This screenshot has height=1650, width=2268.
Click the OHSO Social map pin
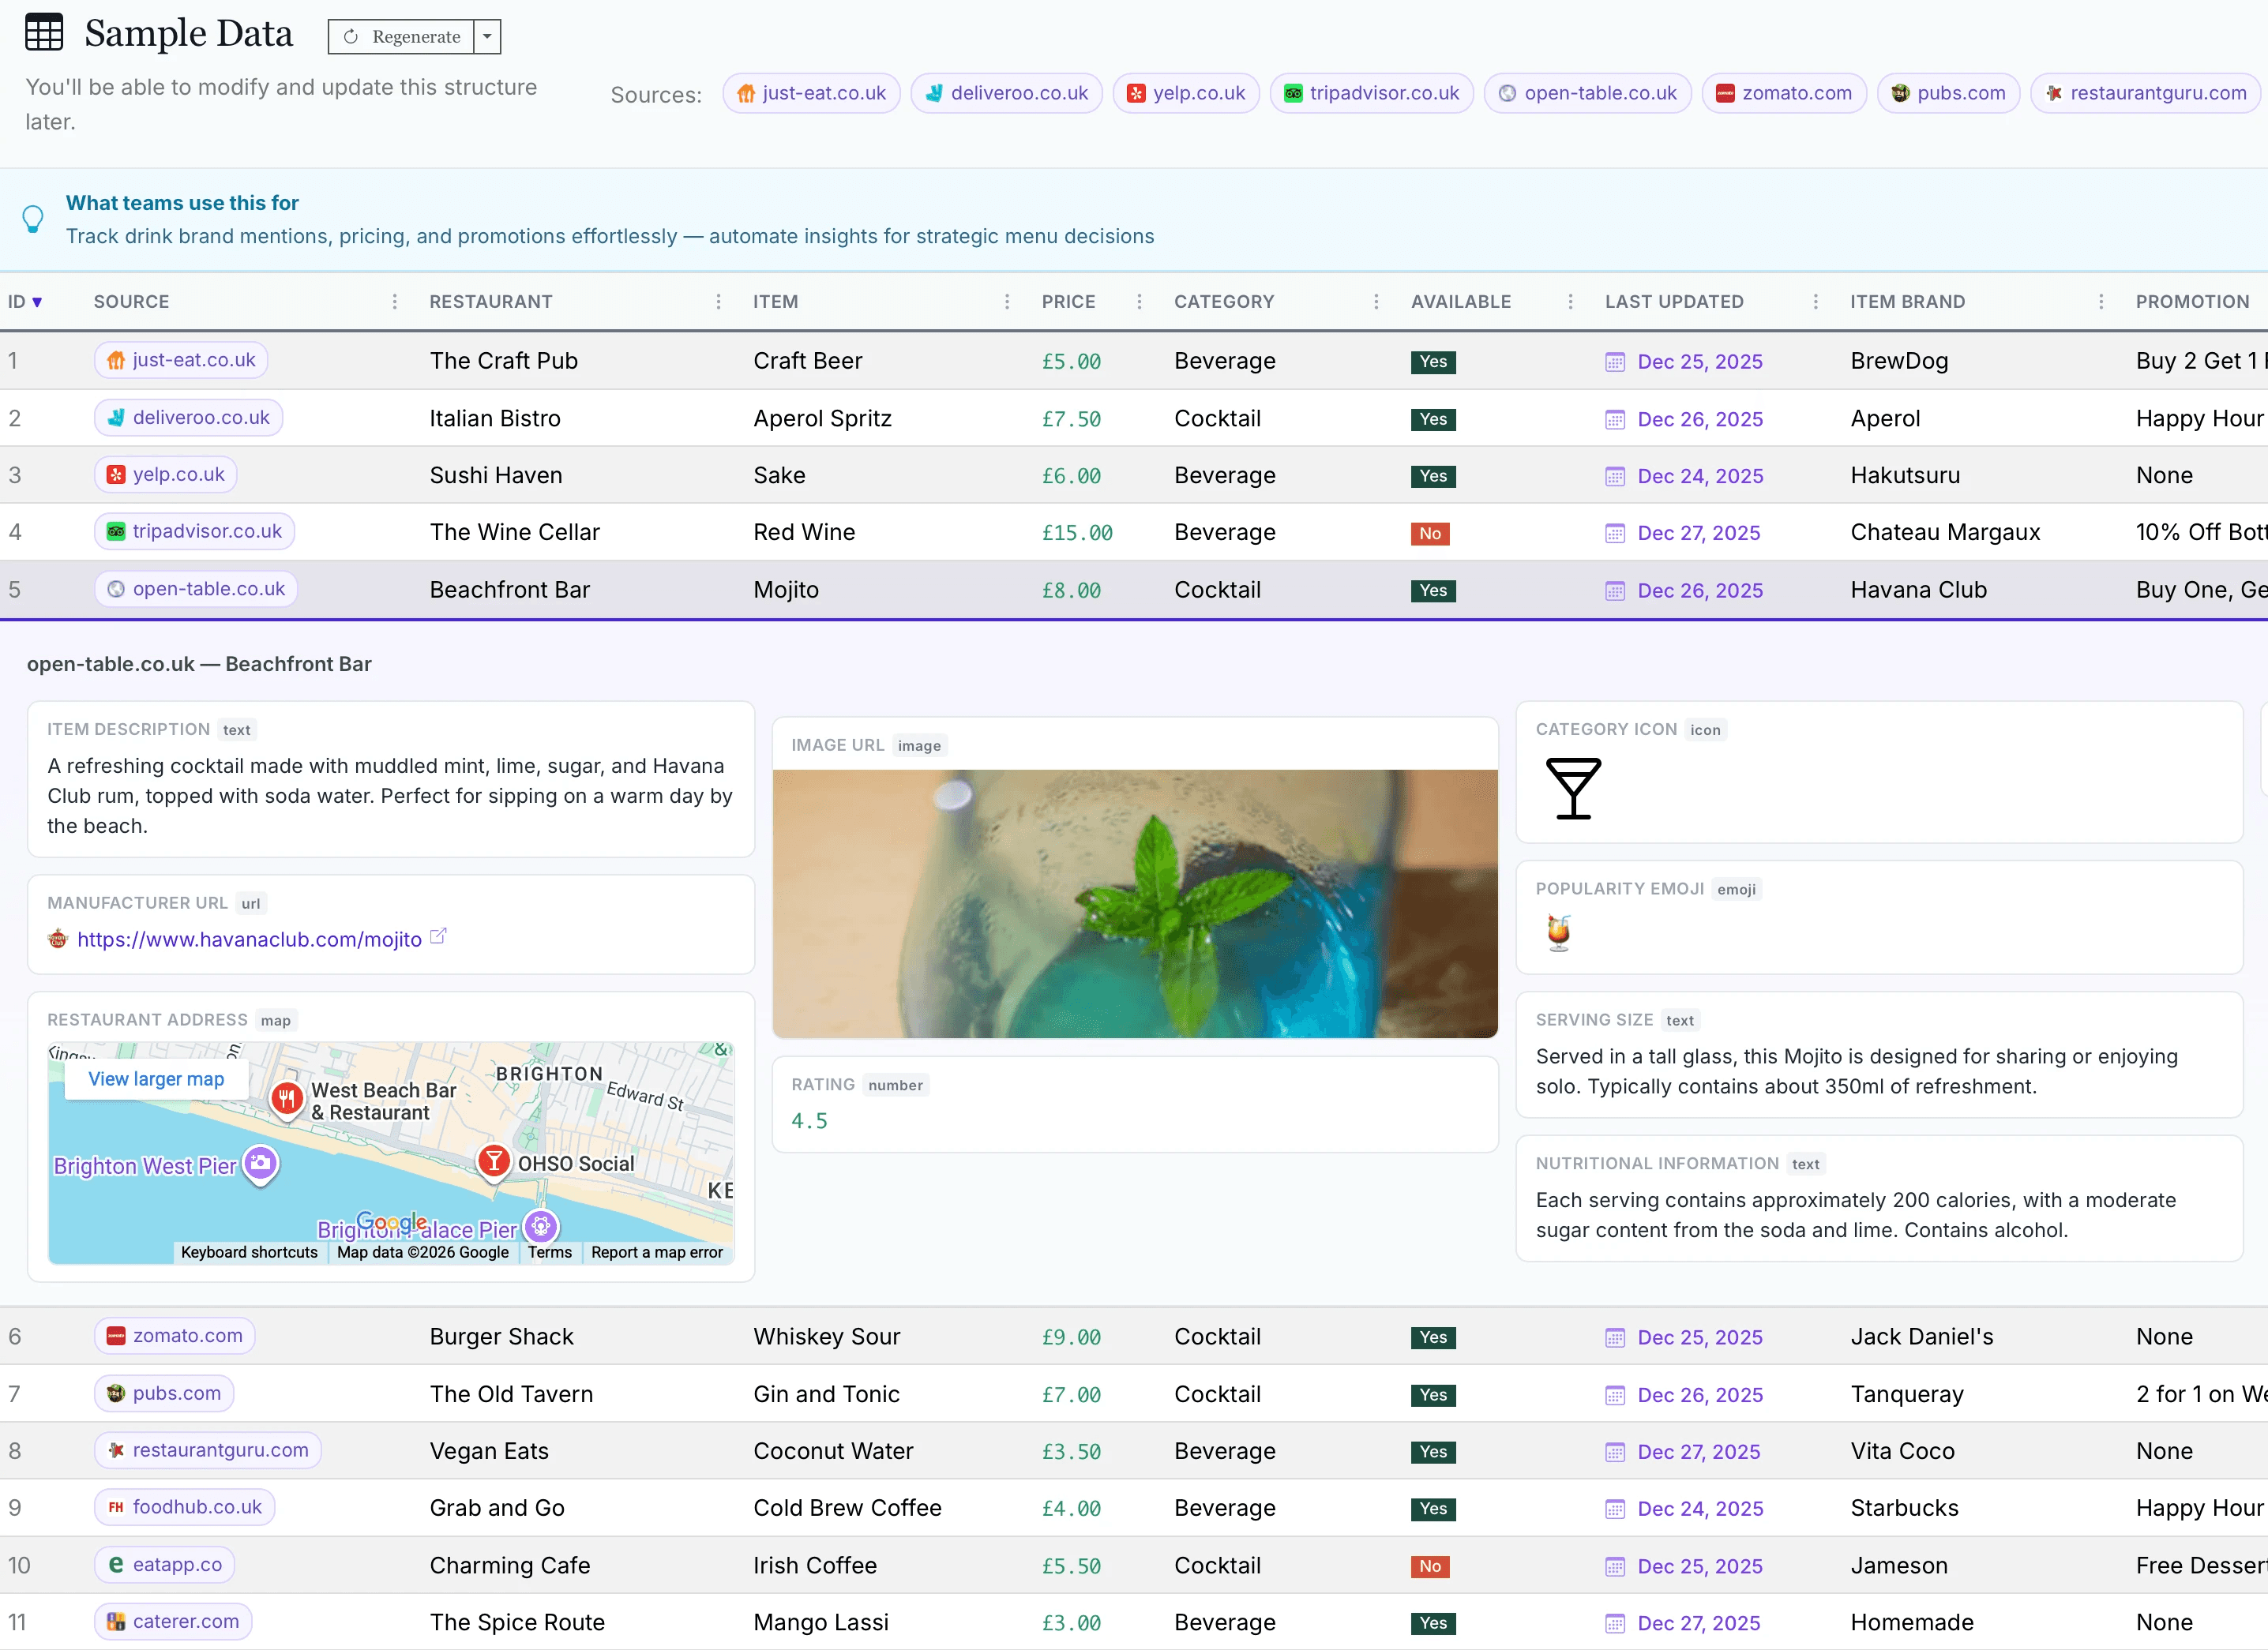[493, 1161]
